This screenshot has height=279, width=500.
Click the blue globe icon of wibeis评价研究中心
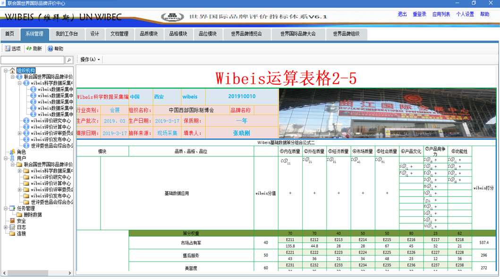tap(26, 121)
